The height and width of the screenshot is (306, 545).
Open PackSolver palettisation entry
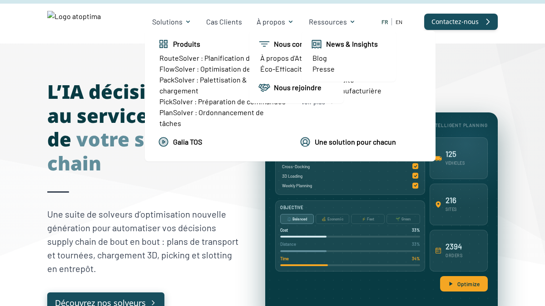[x=203, y=85]
